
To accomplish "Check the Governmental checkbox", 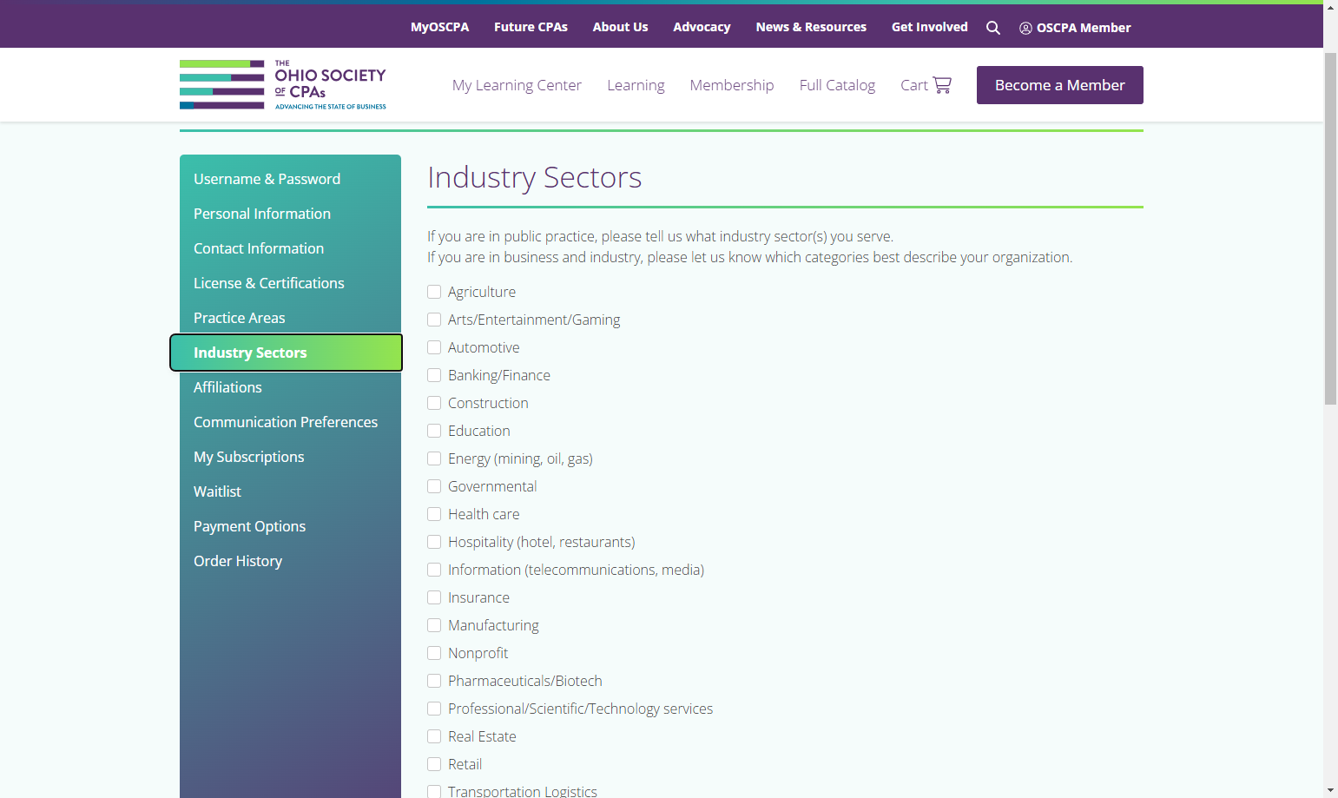I will [434, 486].
